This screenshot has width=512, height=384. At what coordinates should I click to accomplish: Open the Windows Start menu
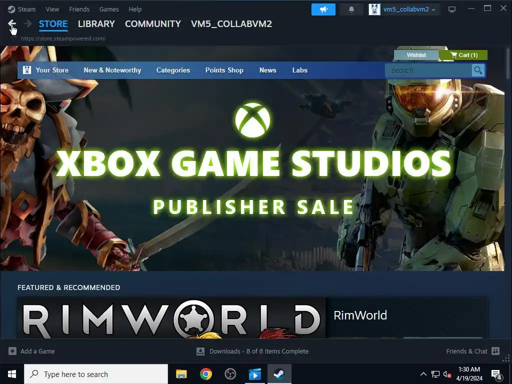coord(12,374)
